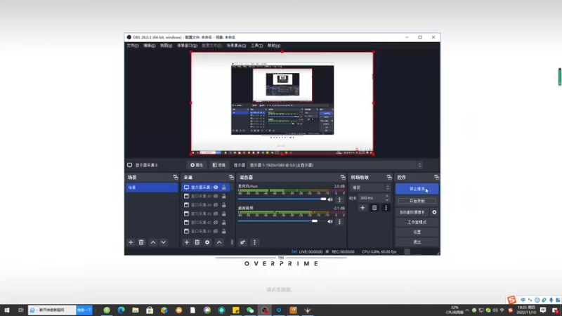This screenshot has height=316, width=562.
Task: Open 帮助 menu
Action: 274,46
